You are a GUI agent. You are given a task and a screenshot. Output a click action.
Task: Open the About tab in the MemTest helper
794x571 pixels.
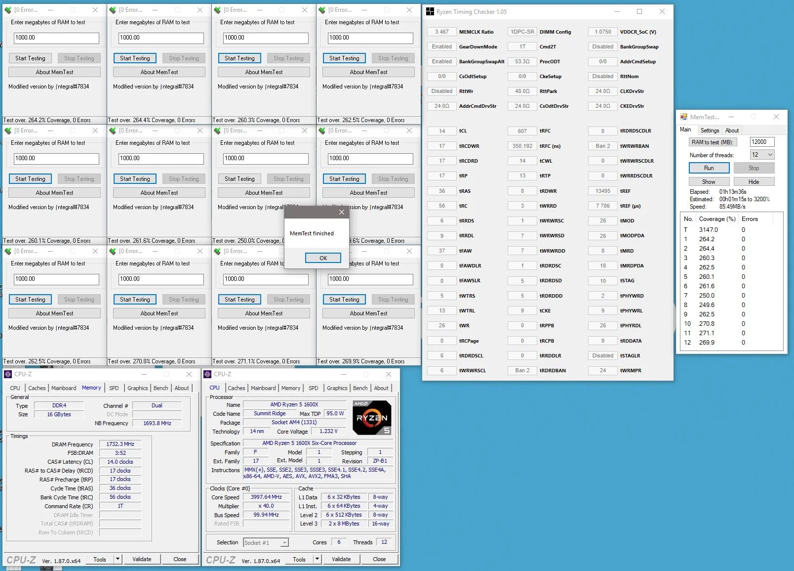click(x=732, y=131)
